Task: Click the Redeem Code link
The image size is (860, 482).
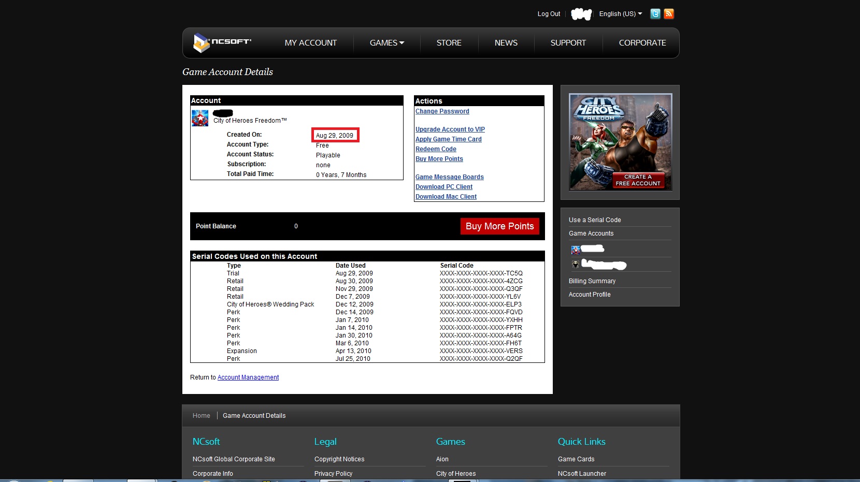Action: click(436, 149)
